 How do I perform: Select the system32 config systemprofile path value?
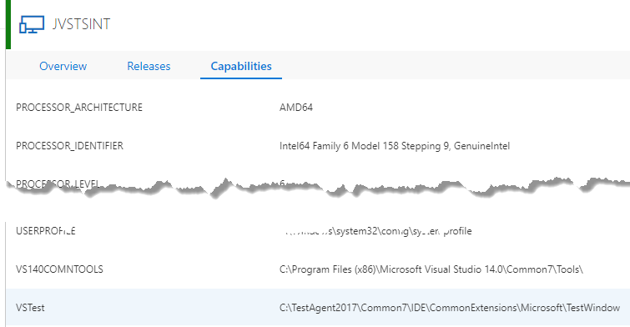pos(377,231)
